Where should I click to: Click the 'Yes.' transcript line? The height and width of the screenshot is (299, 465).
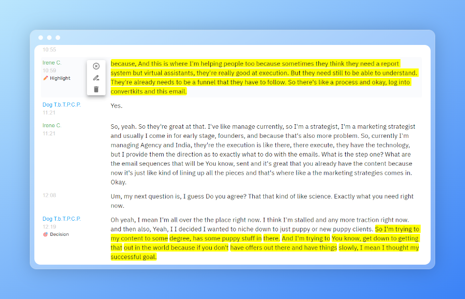[117, 106]
